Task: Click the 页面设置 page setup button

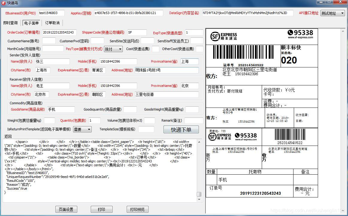Action: 66,209
